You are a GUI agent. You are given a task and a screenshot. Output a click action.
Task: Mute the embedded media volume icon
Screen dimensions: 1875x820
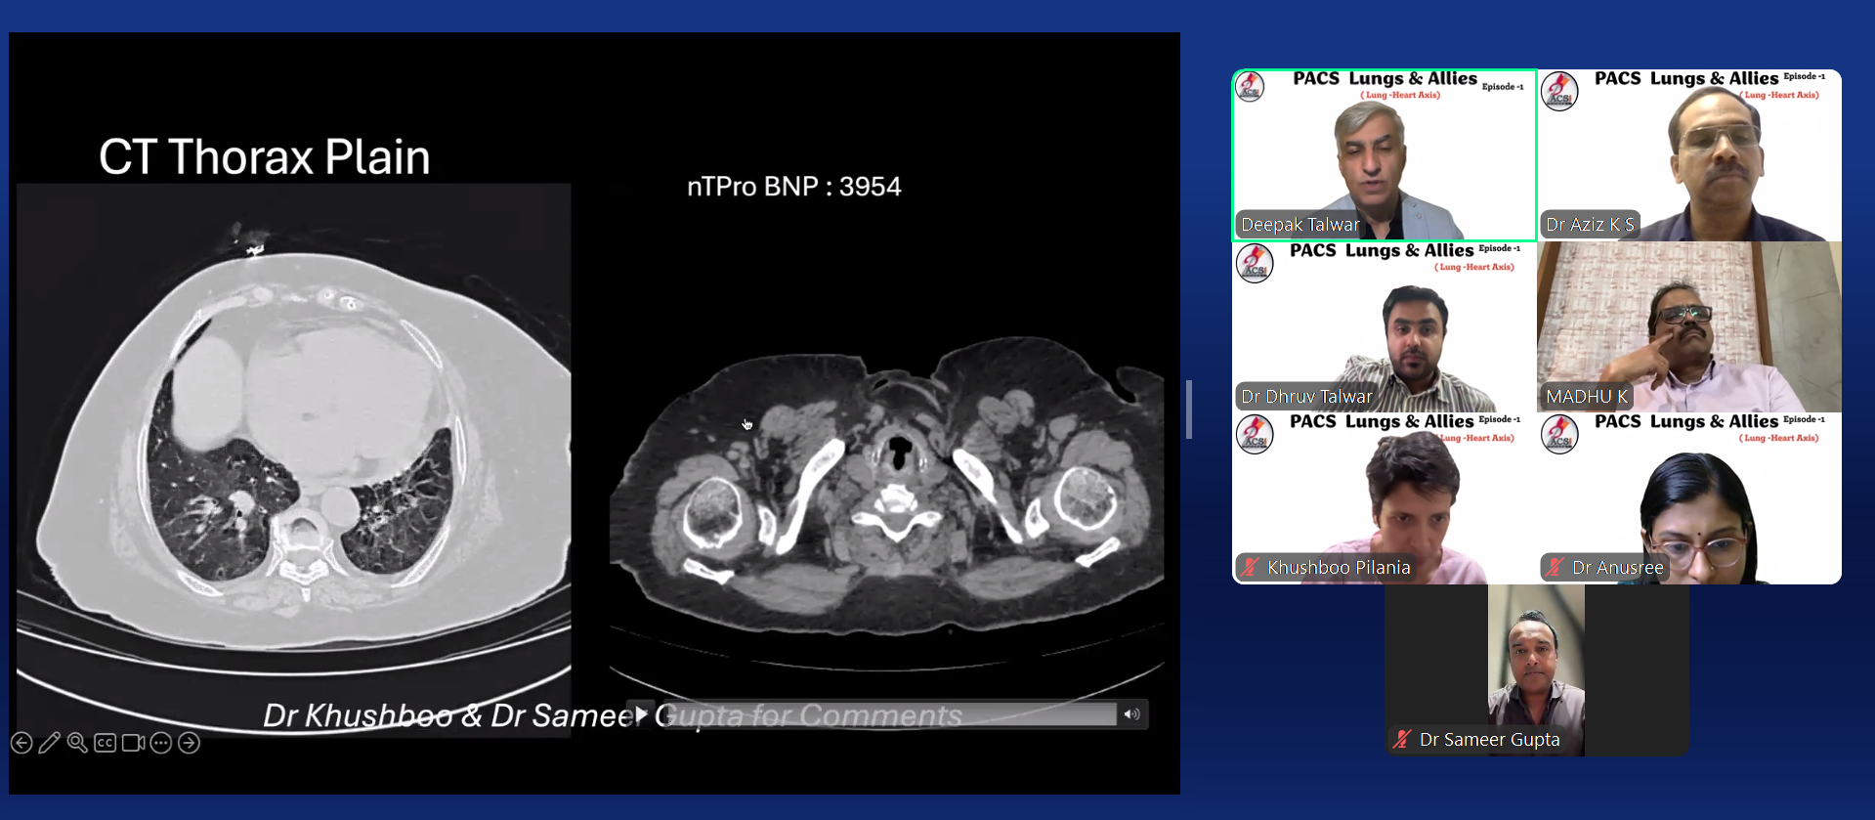tap(1131, 714)
